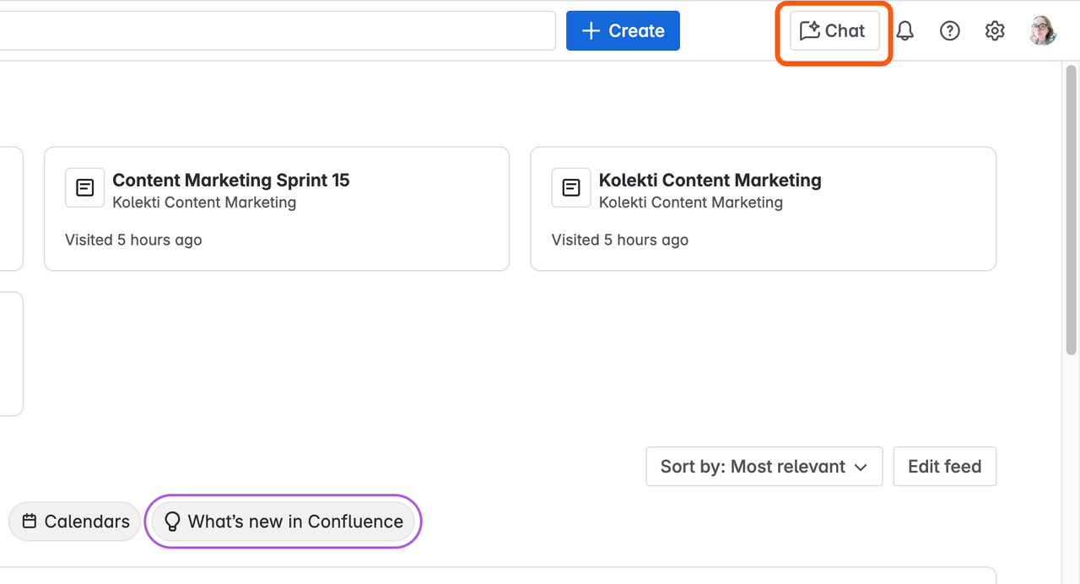Click the Content Marketing Sprint 15 page icon
This screenshot has height=584, width=1080.
click(x=85, y=187)
